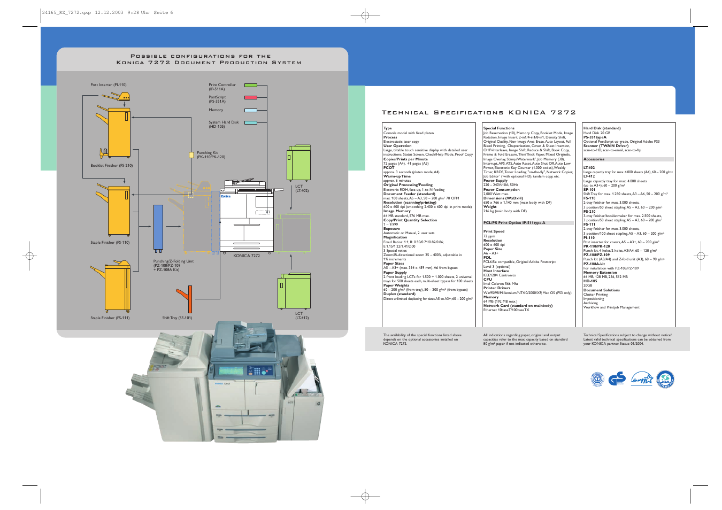The image size is (722, 510).
Task: Click the 'PCL/PS Print Option IP-511type A' section bar
Action: point(528,223)
